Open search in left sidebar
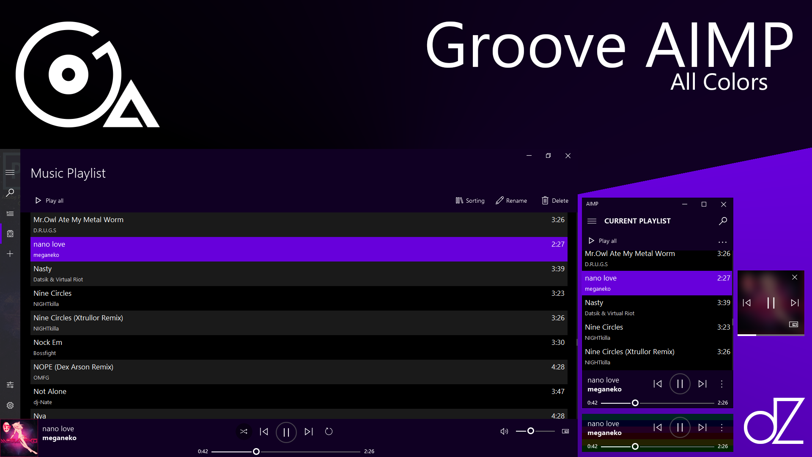The width and height of the screenshot is (812, 457). point(10,193)
